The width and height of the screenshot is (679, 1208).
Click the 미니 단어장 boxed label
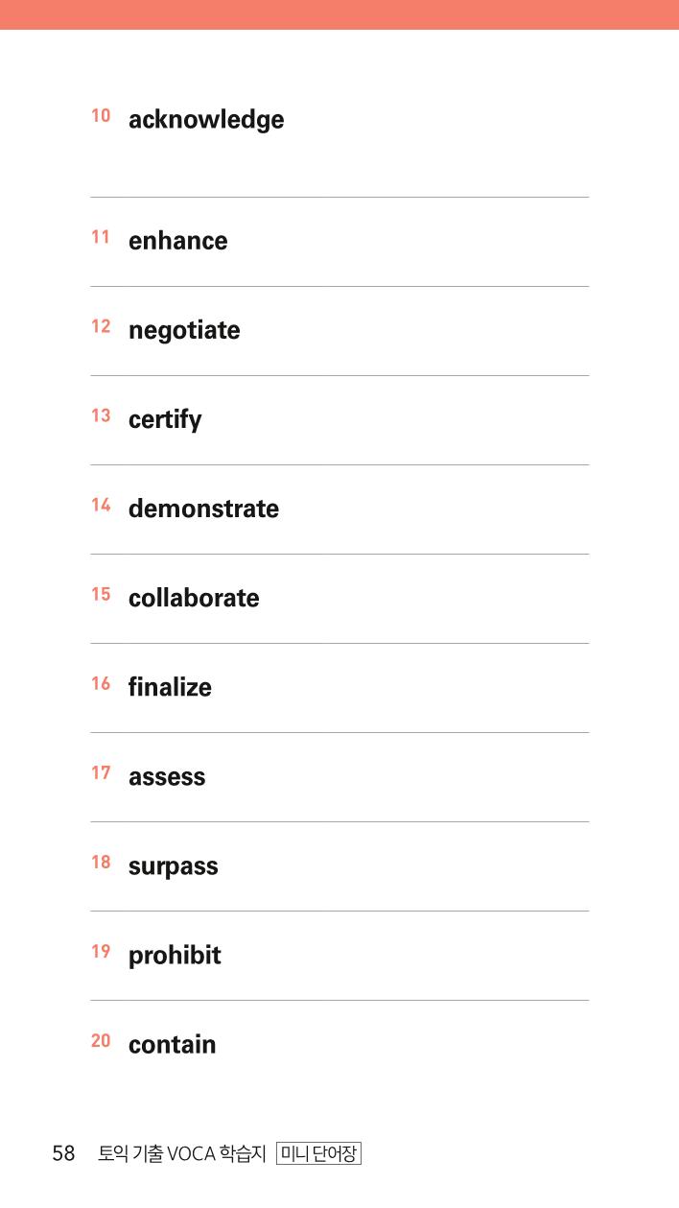318,1153
